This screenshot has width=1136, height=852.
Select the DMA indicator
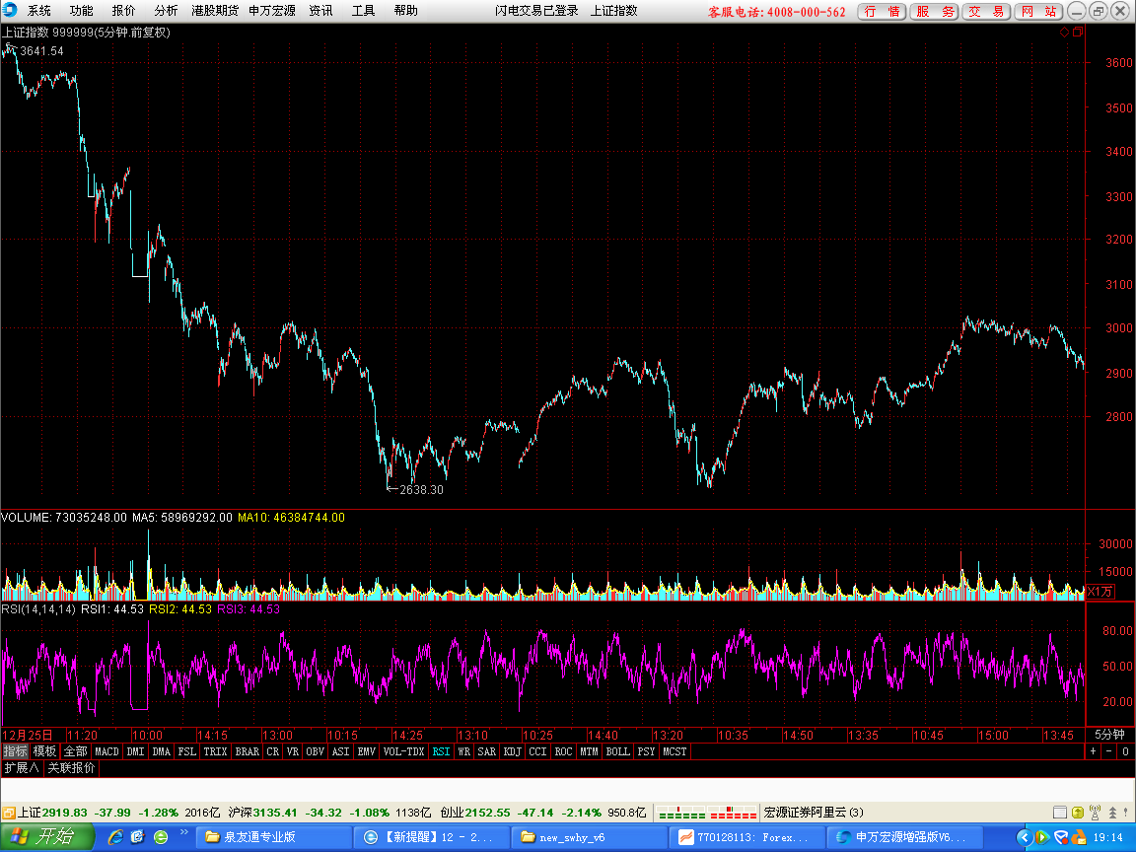(x=162, y=751)
